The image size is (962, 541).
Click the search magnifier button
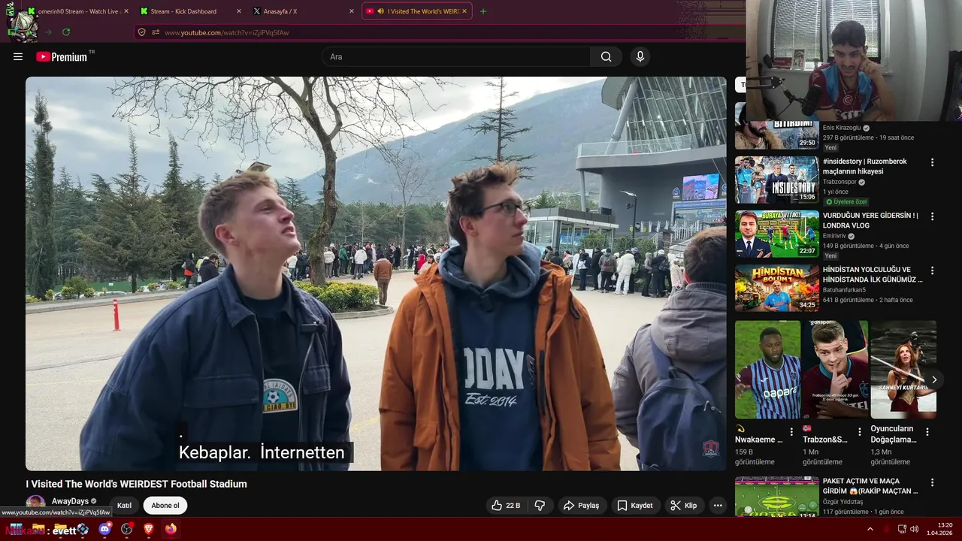[x=606, y=56]
